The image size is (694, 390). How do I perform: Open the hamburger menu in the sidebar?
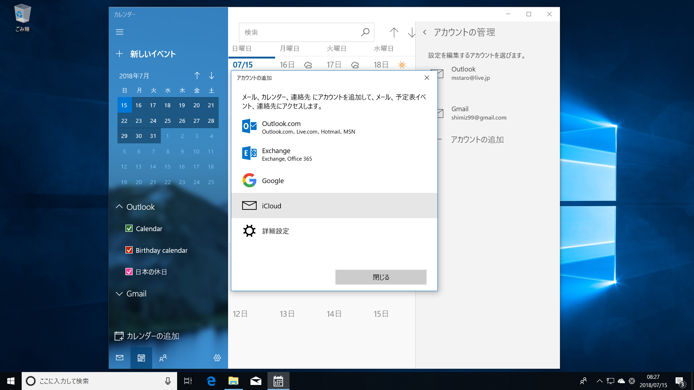click(x=120, y=32)
